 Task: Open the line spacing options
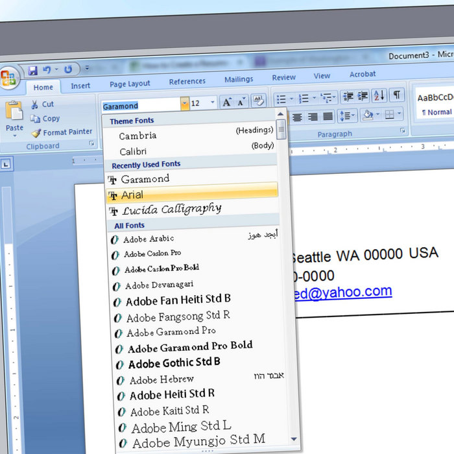tap(347, 115)
